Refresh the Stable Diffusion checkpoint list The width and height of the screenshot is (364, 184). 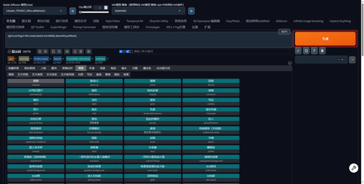[x=73, y=11]
